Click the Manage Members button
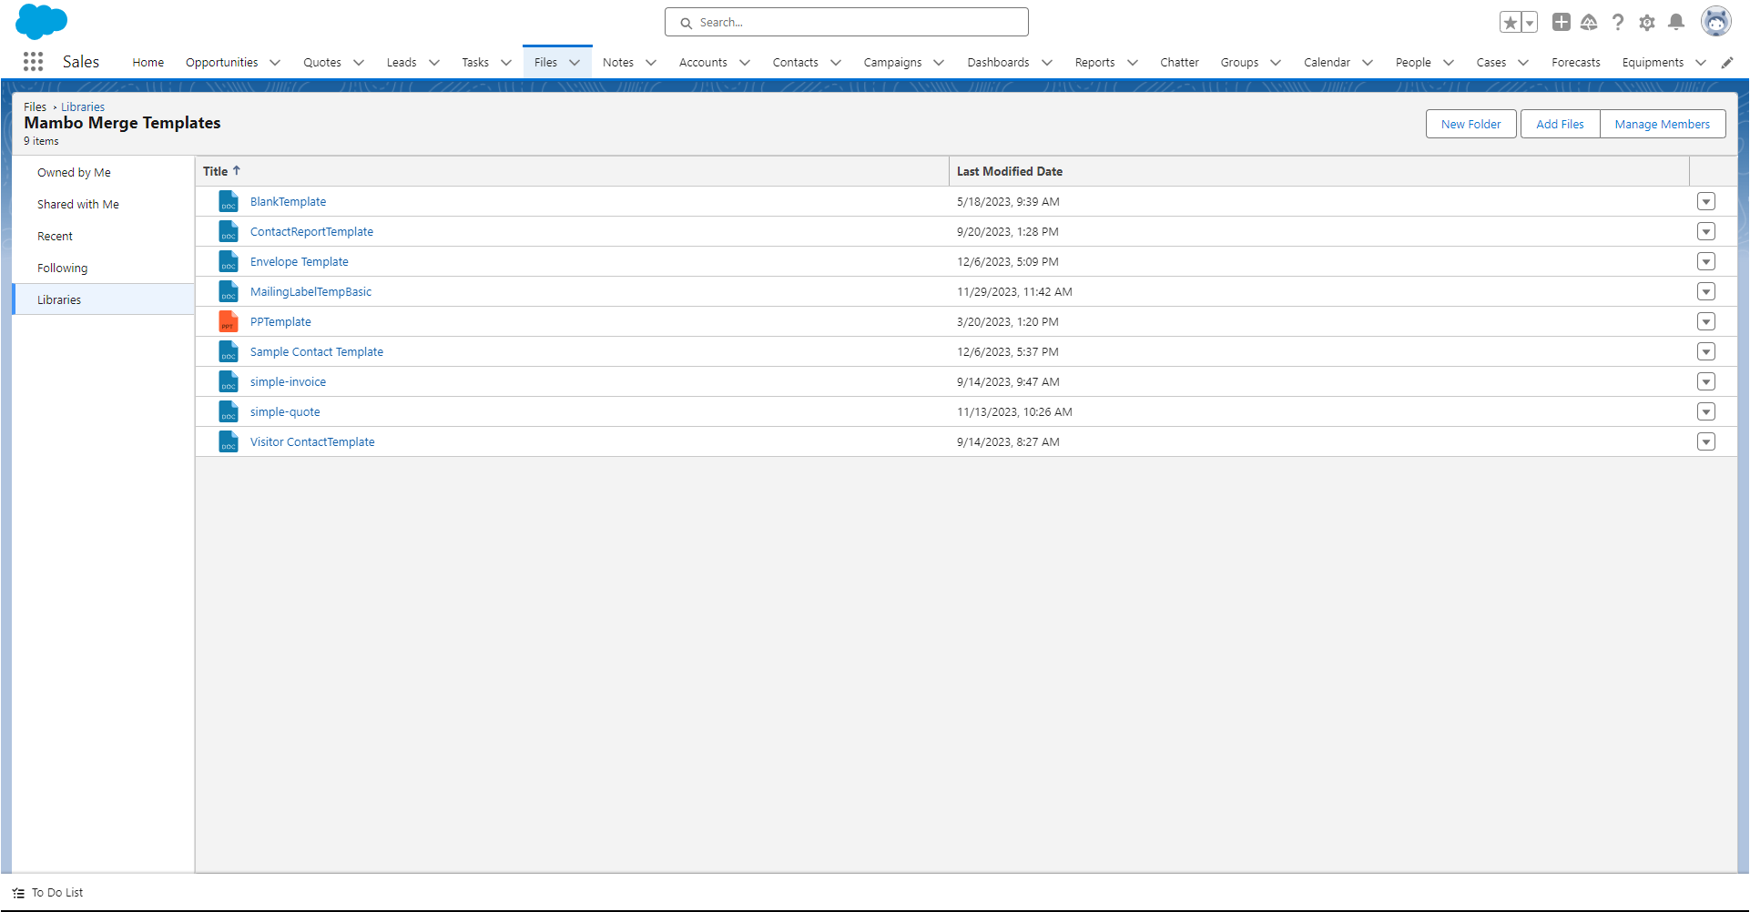The height and width of the screenshot is (912, 1750). coord(1662,124)
